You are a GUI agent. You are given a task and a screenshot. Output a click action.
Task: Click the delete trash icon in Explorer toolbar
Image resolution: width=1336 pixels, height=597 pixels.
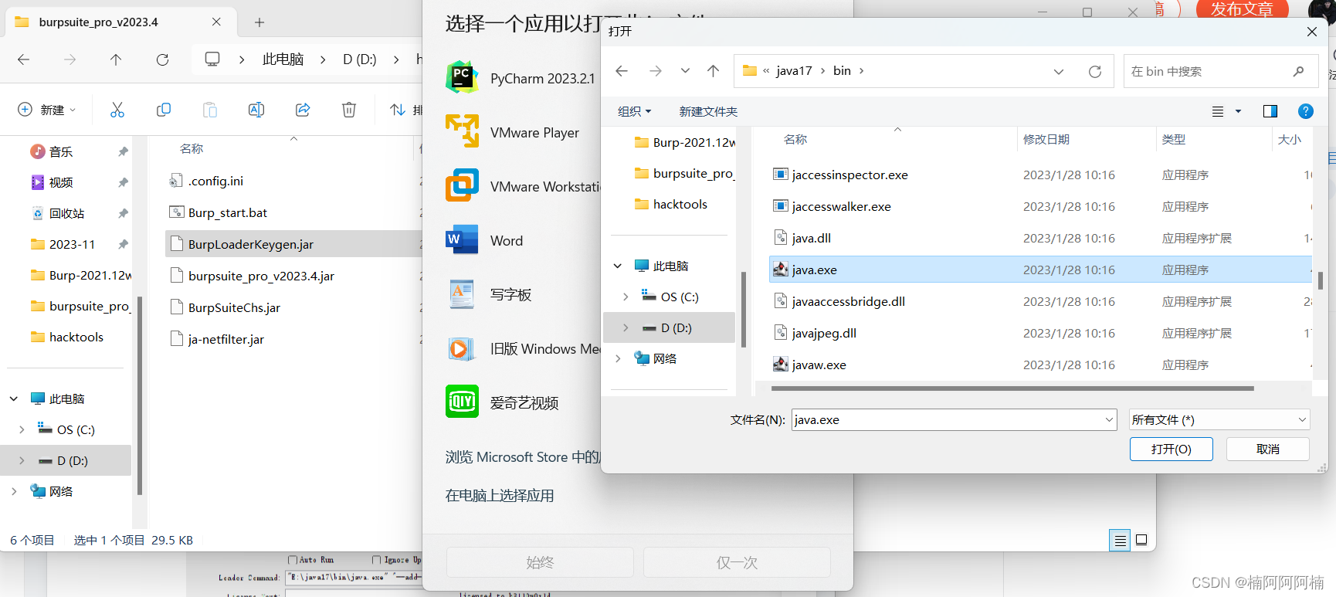pos(349,110)
